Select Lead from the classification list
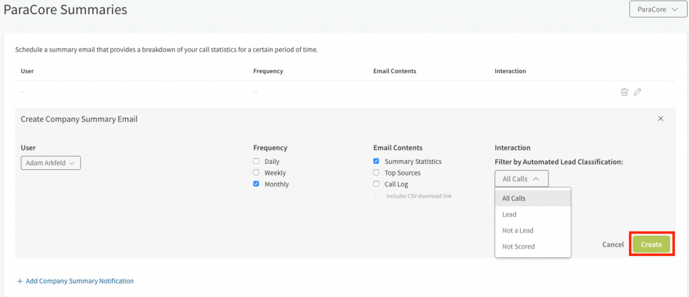This screenshot has width=689, height=297. (533, 214)
